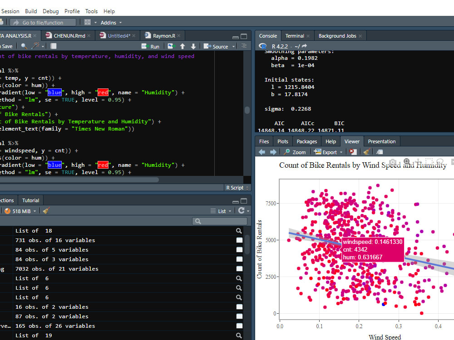Open the 518 MiB memory usage dropdown
The image size is (454, 340).
tap(20, 211)
